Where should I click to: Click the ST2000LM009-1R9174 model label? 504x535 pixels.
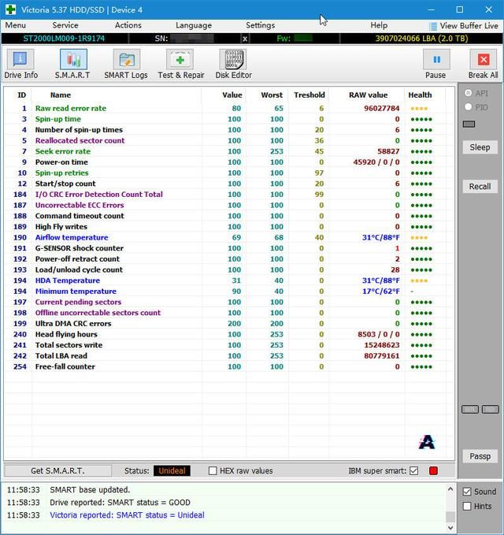pyautogui.click(x=64, y=39)
